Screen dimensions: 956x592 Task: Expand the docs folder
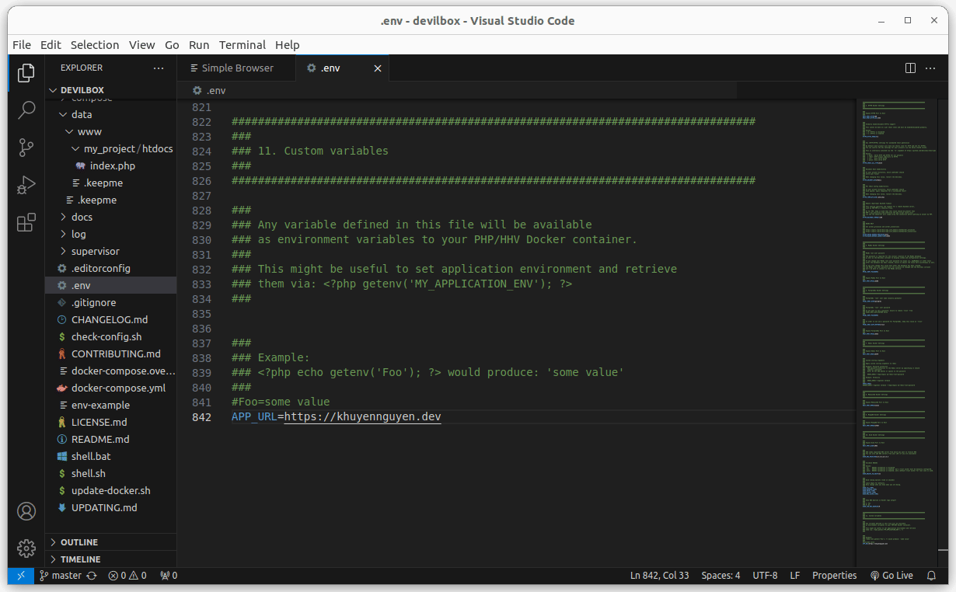pos(81,217)
